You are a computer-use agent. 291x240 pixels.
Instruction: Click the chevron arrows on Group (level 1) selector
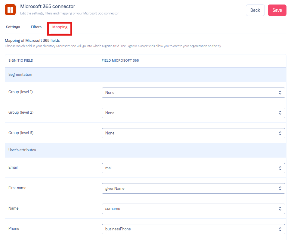pyautogui.click(x=280, y=93)
